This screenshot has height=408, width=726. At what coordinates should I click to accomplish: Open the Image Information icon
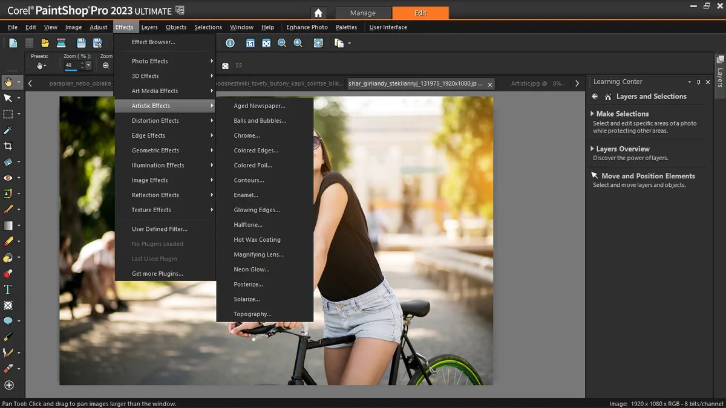point(230,43)
